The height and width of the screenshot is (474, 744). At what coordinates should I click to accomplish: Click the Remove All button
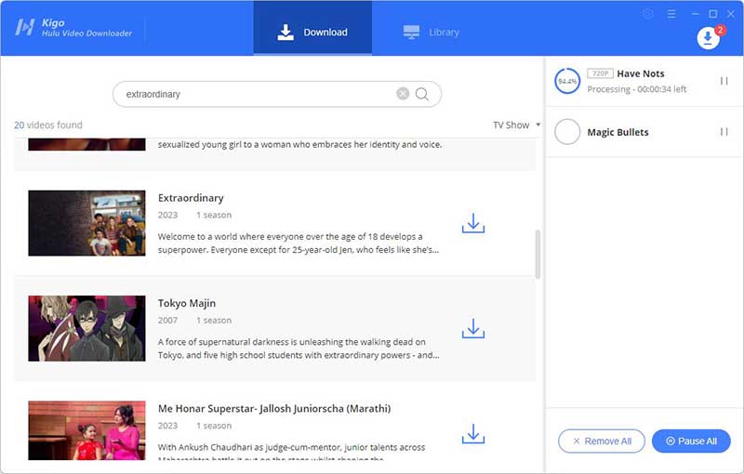[602, 441]
